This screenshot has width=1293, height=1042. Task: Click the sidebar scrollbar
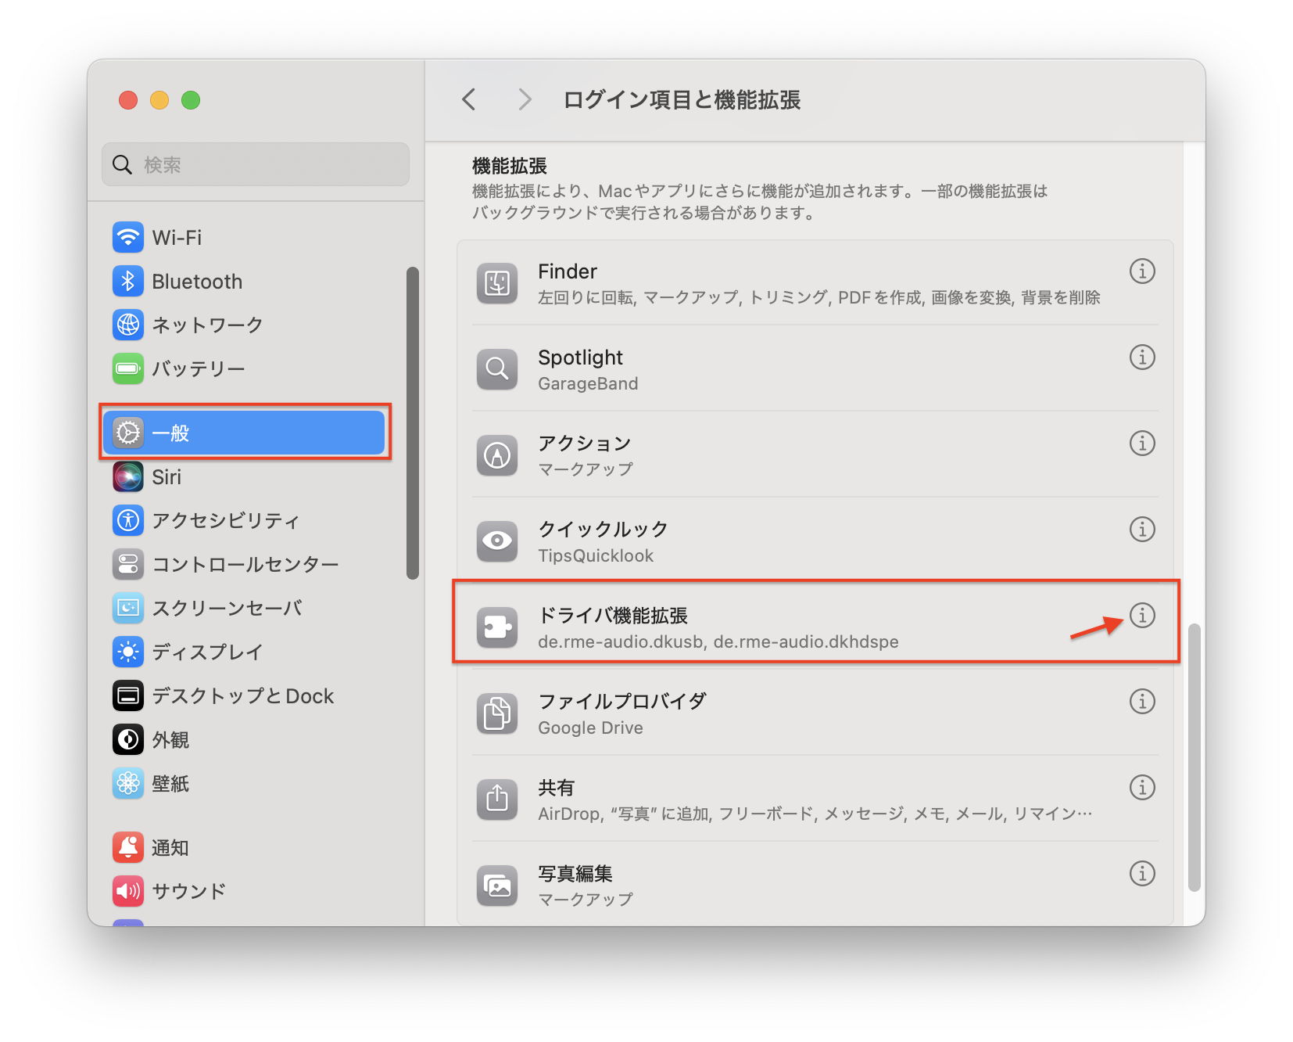(413, 422)
